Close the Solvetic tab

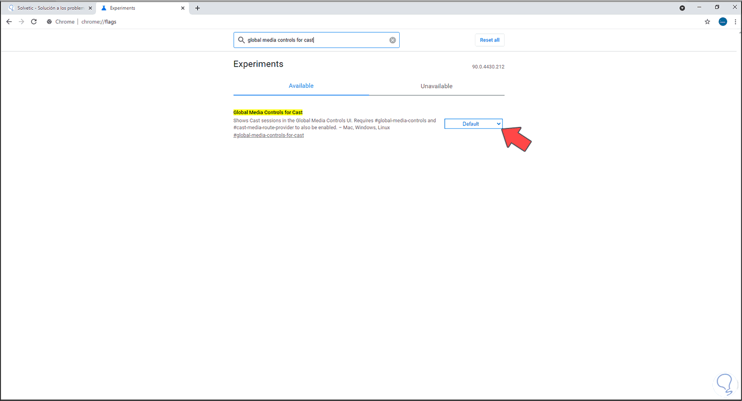pos(90,8)
